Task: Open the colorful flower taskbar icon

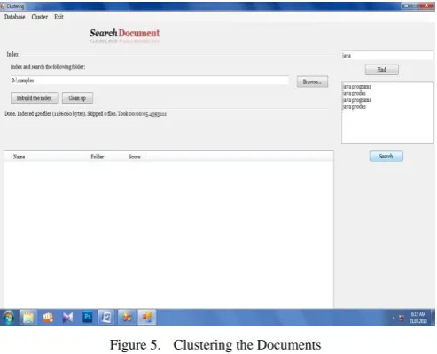Action: 127,318
